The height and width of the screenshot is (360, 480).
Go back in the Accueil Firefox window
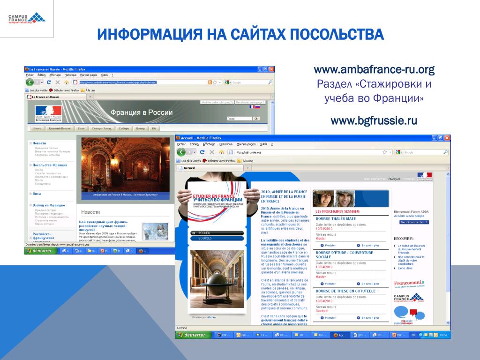(181, 152)
